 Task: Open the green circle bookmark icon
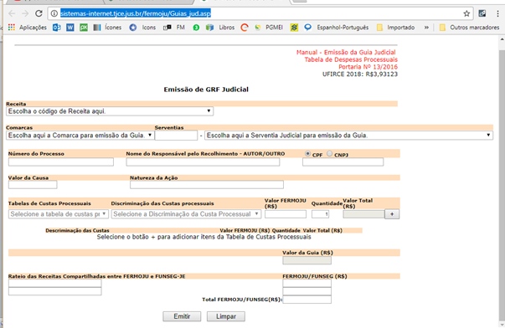click(196, 28)
